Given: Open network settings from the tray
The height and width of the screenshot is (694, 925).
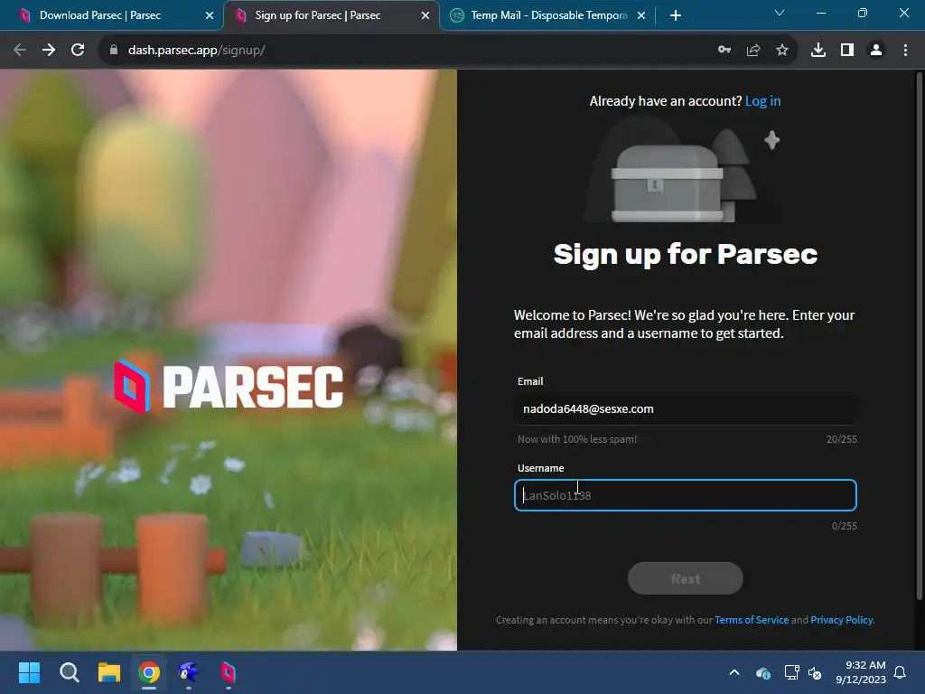Looking at the screenshot, I should (x=791, y=672).
